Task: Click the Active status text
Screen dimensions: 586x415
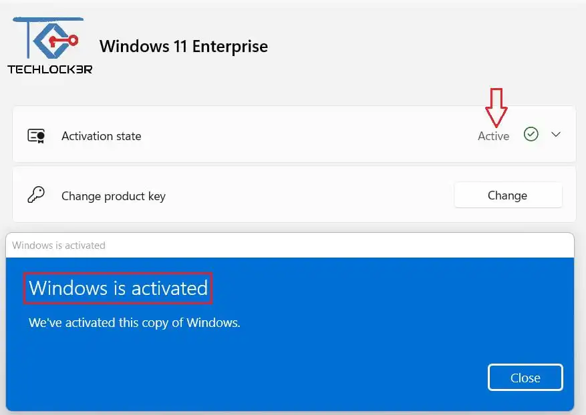Action: point(493,136)
